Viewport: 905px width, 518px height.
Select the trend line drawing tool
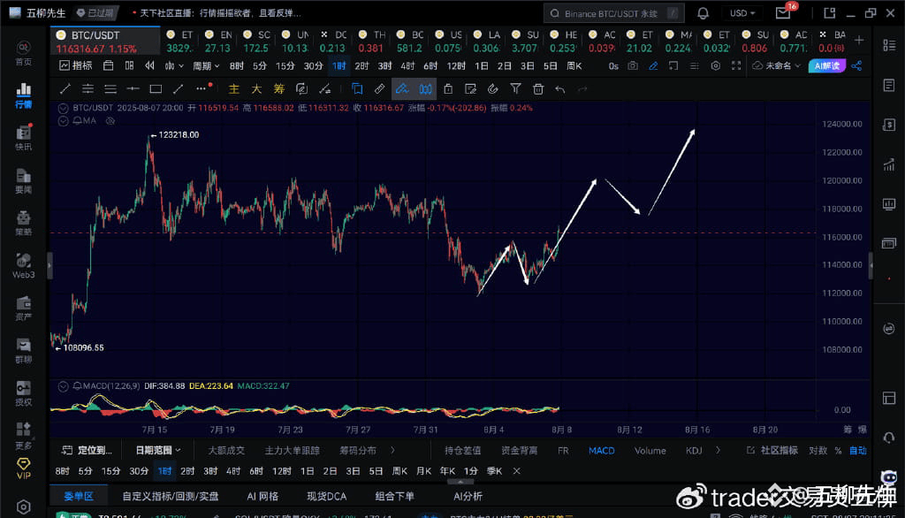click(x=65, y=89)
